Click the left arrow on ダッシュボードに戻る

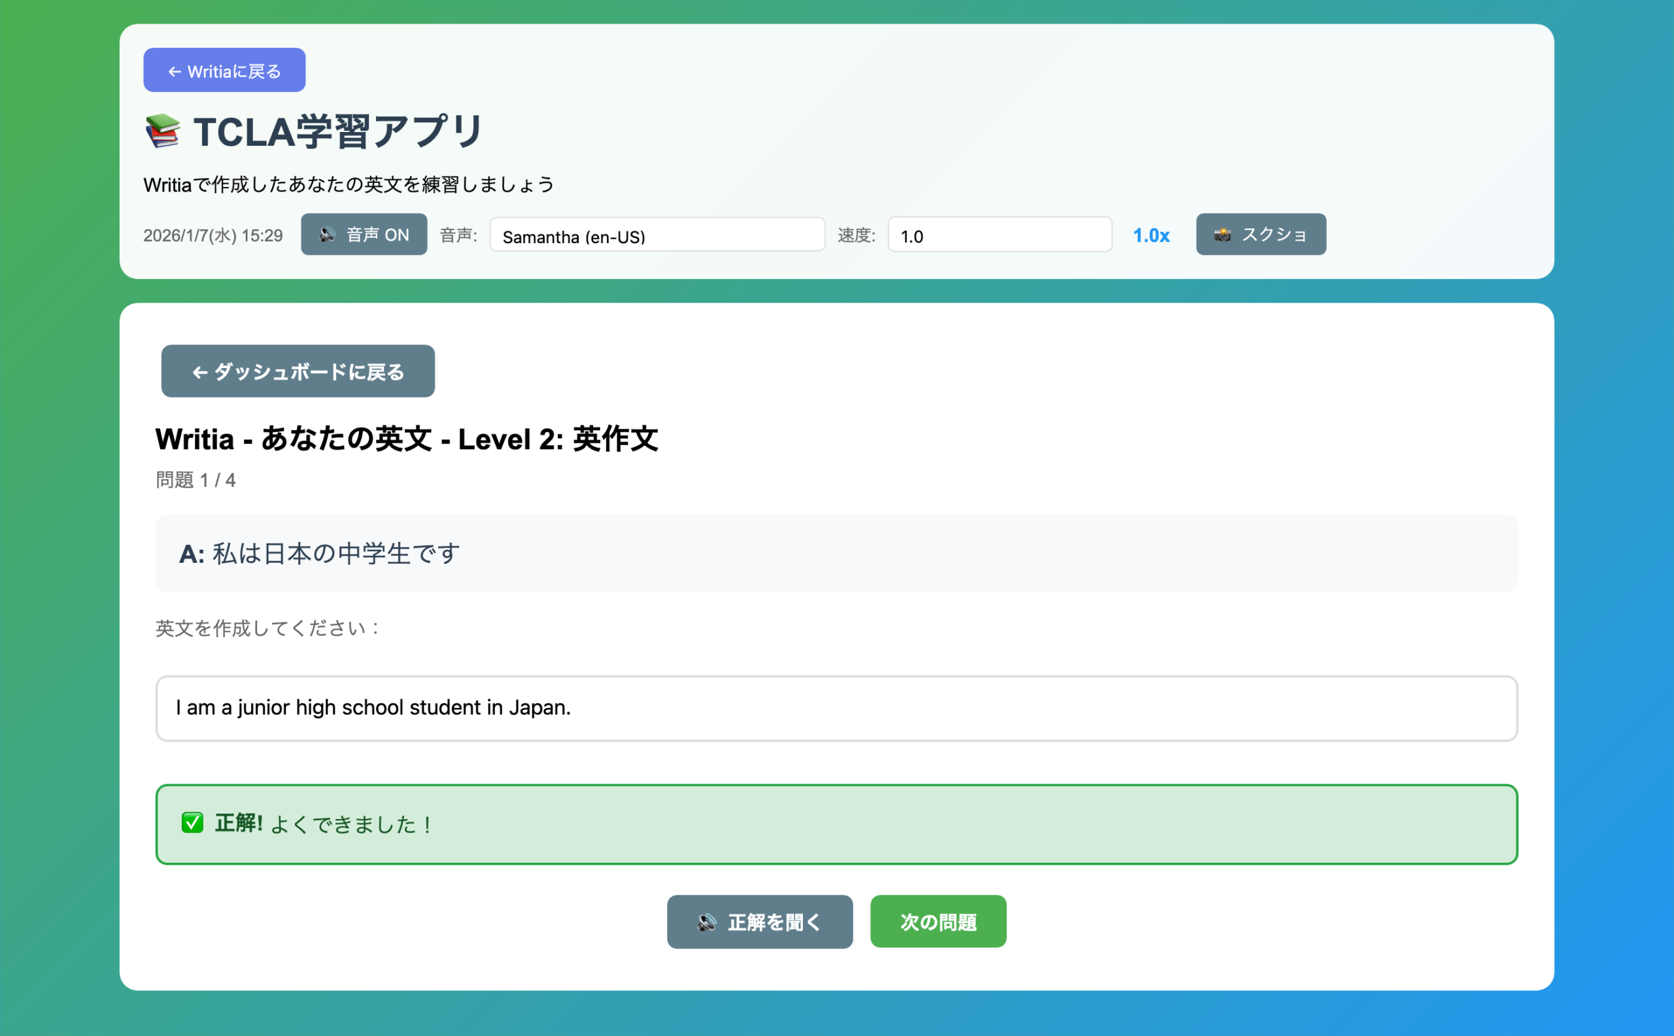coord(199,372)
